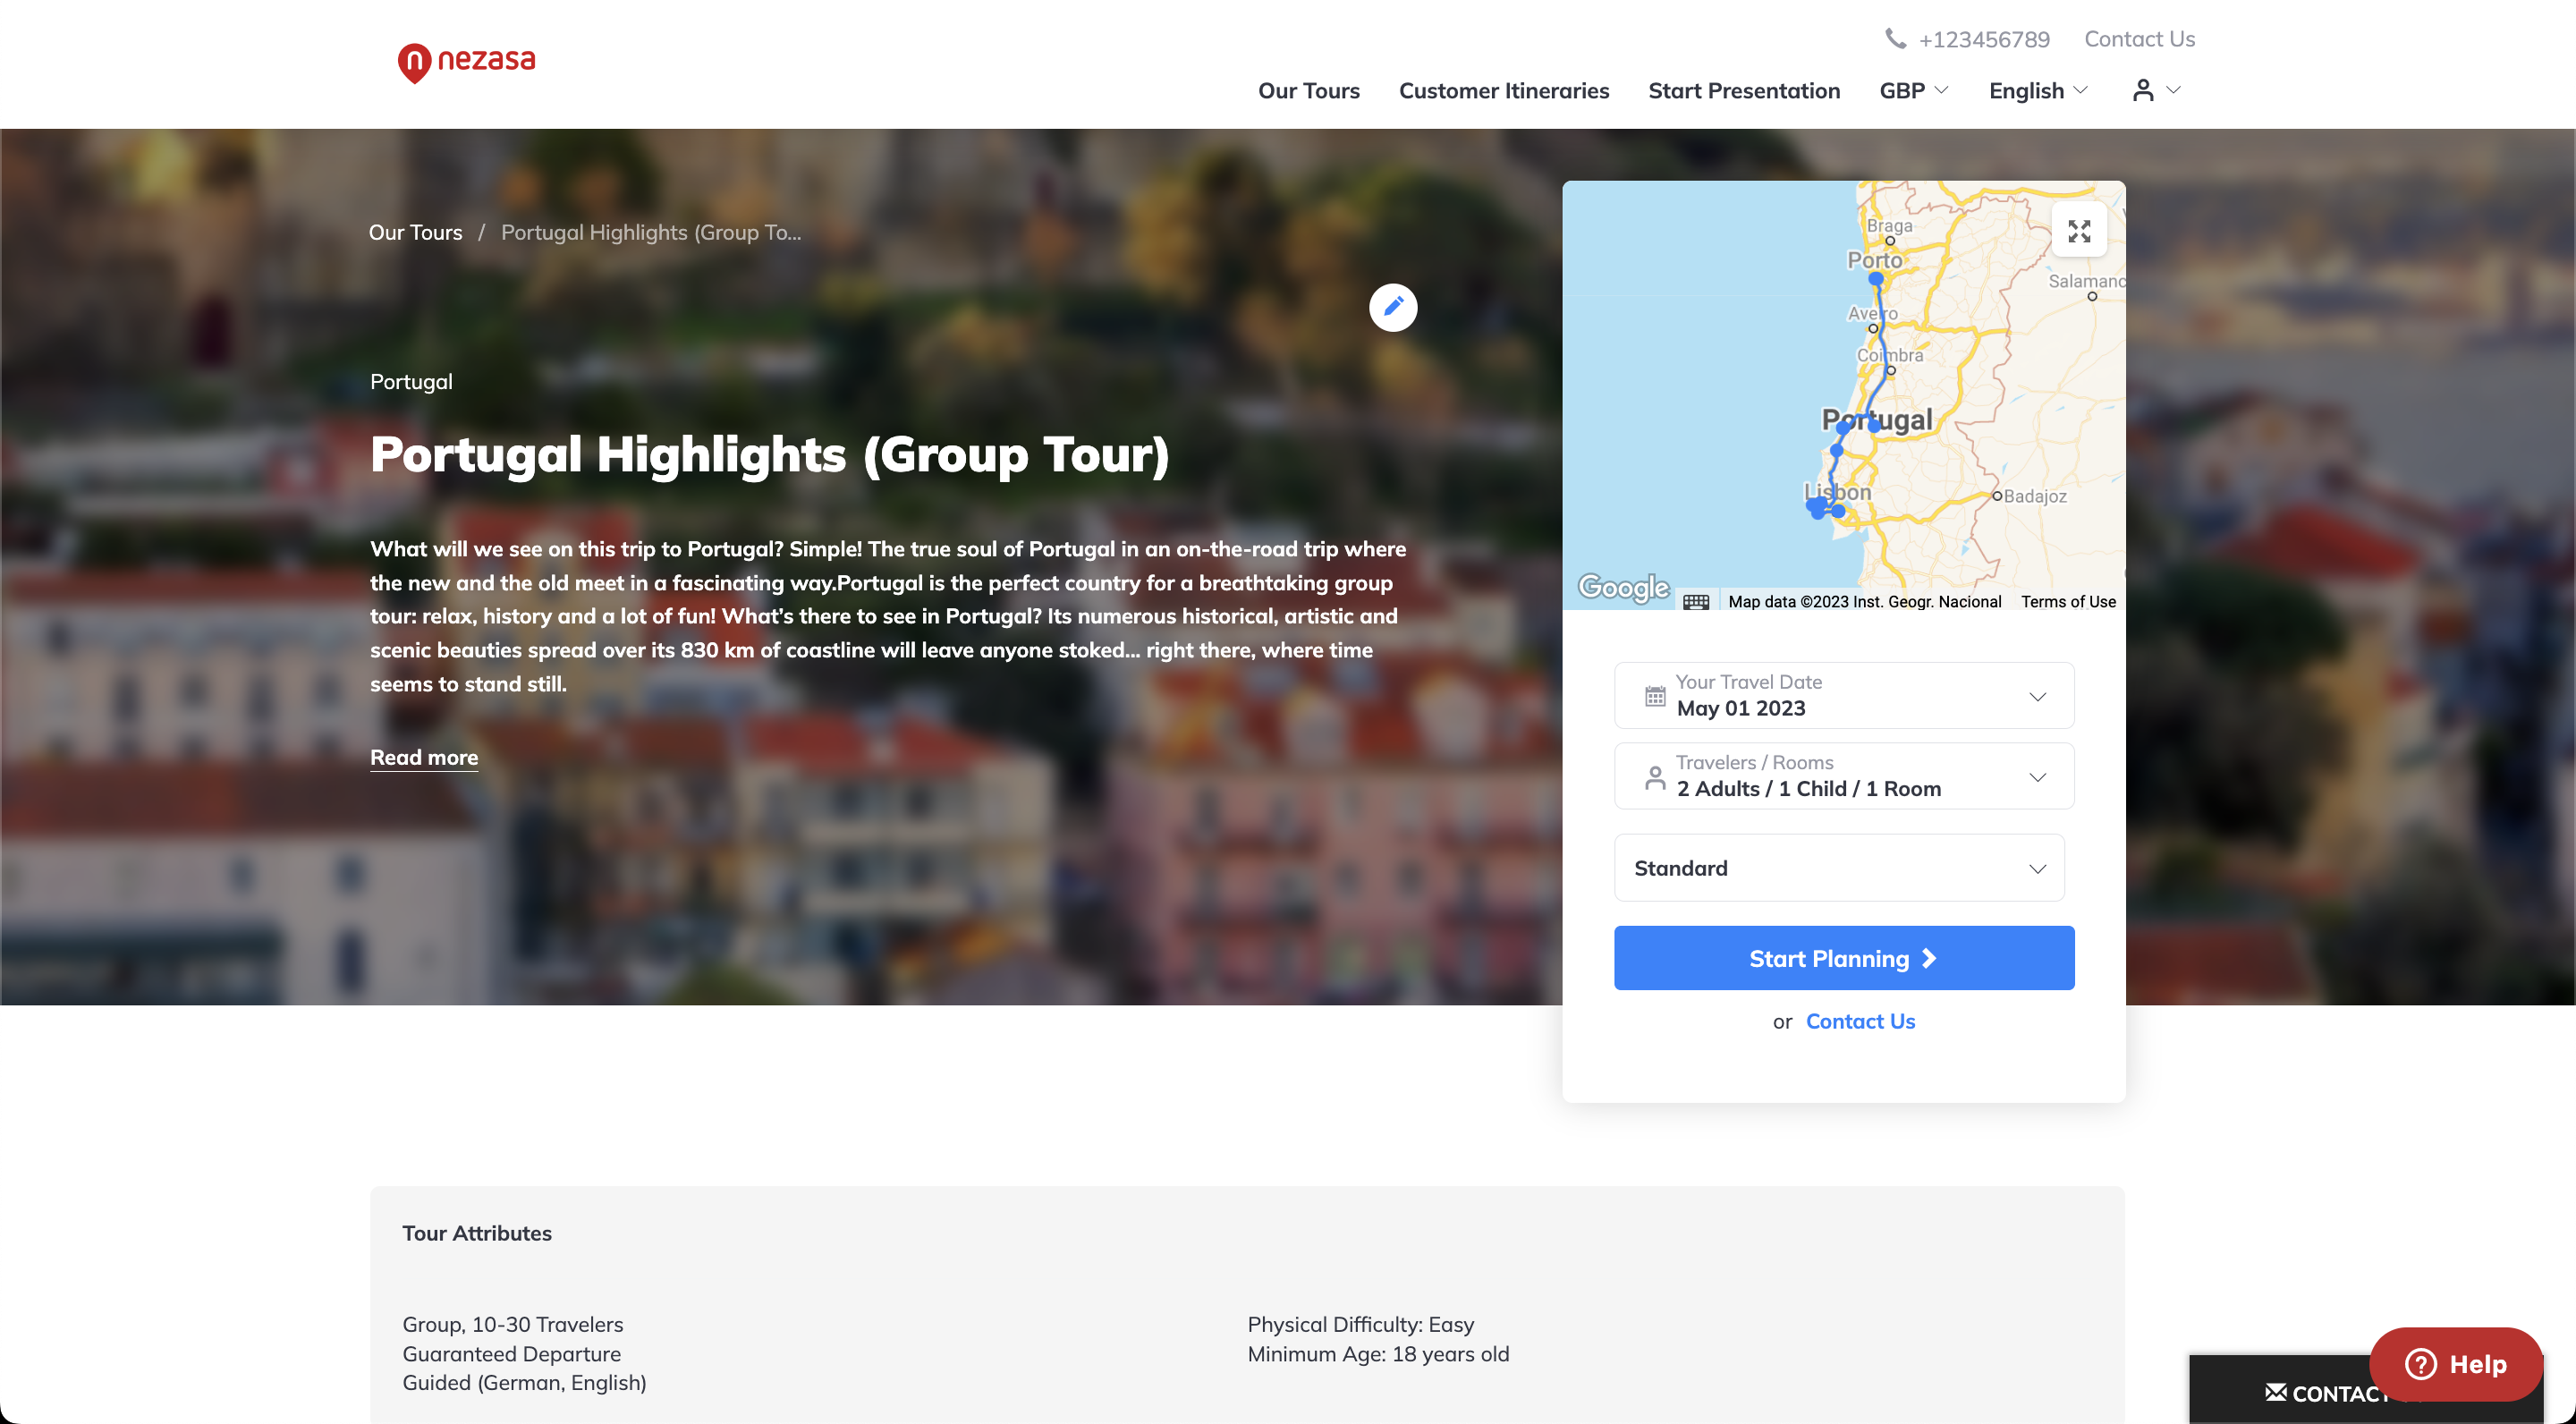Expand the Your Travel Date selector
This screenshot has height=1424, width=2576.
click(1843, 695)
